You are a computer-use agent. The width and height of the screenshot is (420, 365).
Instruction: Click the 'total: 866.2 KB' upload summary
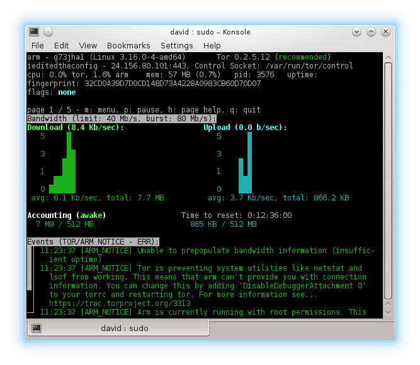[x=316, y=198]
